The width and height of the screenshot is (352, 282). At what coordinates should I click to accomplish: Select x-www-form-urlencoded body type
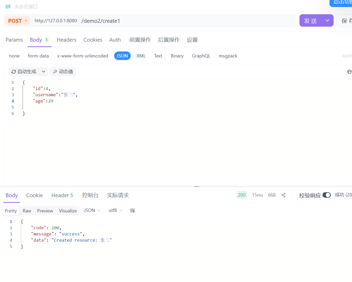point(83,56)
